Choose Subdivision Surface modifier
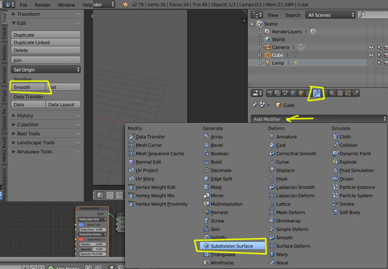This screenshot has height=269, width=388. click(232, 246)
